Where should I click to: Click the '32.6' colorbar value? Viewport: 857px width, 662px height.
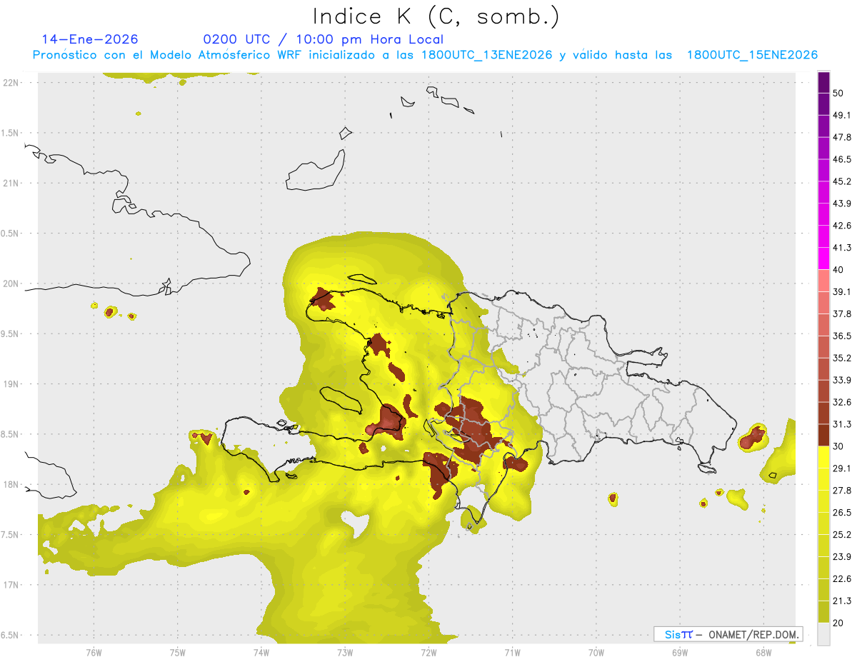point(842,402)
